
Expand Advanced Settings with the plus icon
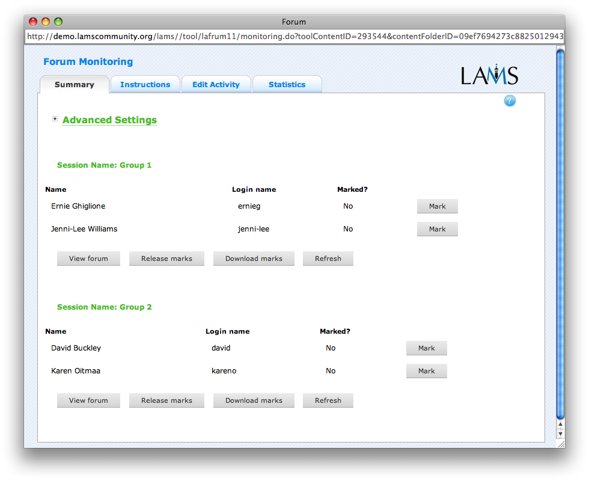[55, 119]
